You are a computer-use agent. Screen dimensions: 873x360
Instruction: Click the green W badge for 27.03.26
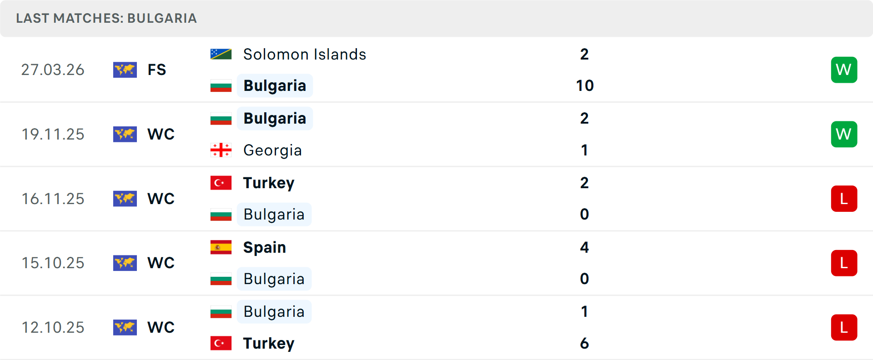point(844,70)
